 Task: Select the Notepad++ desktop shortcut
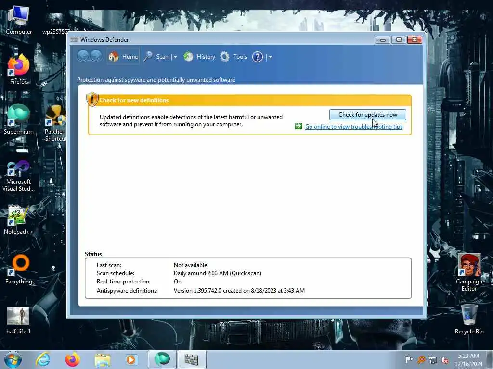coord(19,220)
